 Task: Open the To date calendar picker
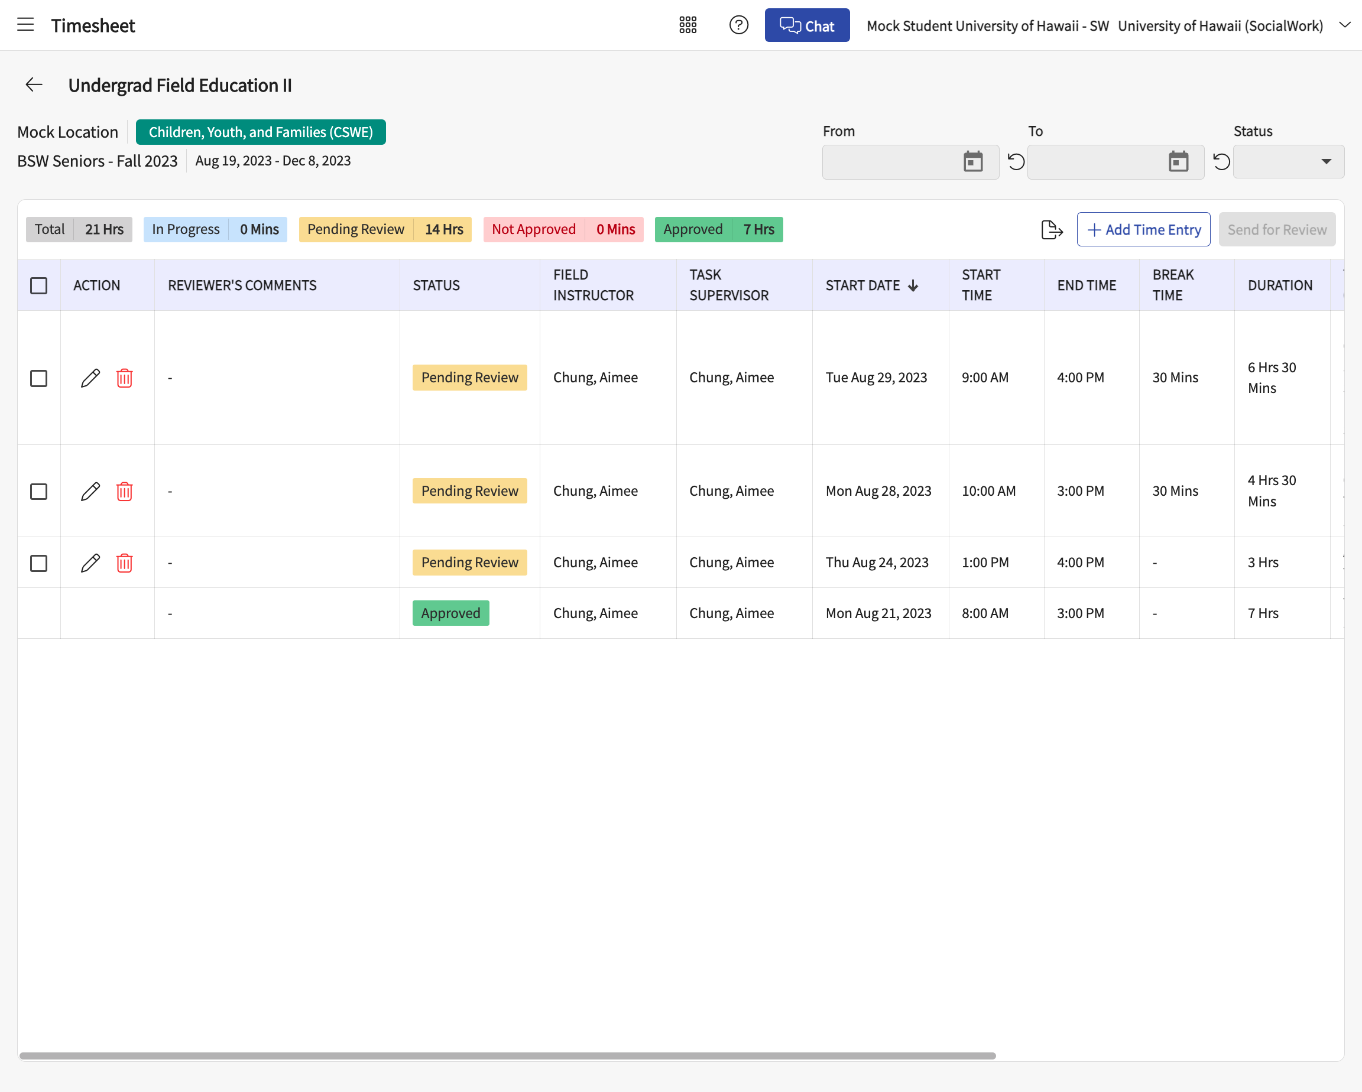click(1178, 162)
